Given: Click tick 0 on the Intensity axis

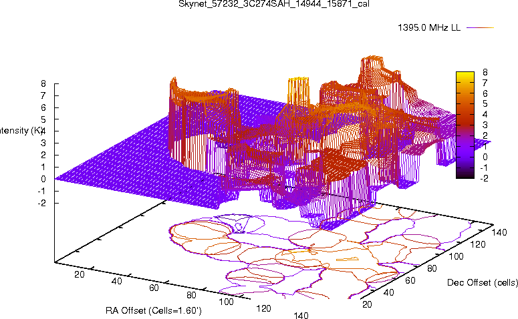Looking at the screenshot, I should click(43, 179).
